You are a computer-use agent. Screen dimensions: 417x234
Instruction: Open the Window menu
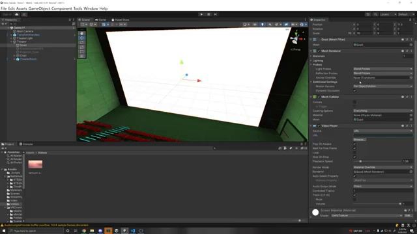[91, 8]
